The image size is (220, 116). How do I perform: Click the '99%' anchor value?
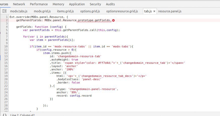74,93
